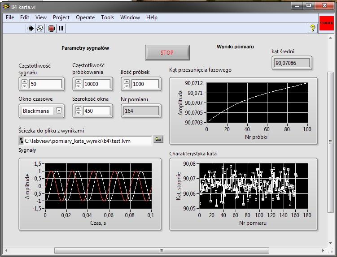This screenshot has width=337, height=257.
Task: Click the Blackmana window type field
Action: (37, 111)
